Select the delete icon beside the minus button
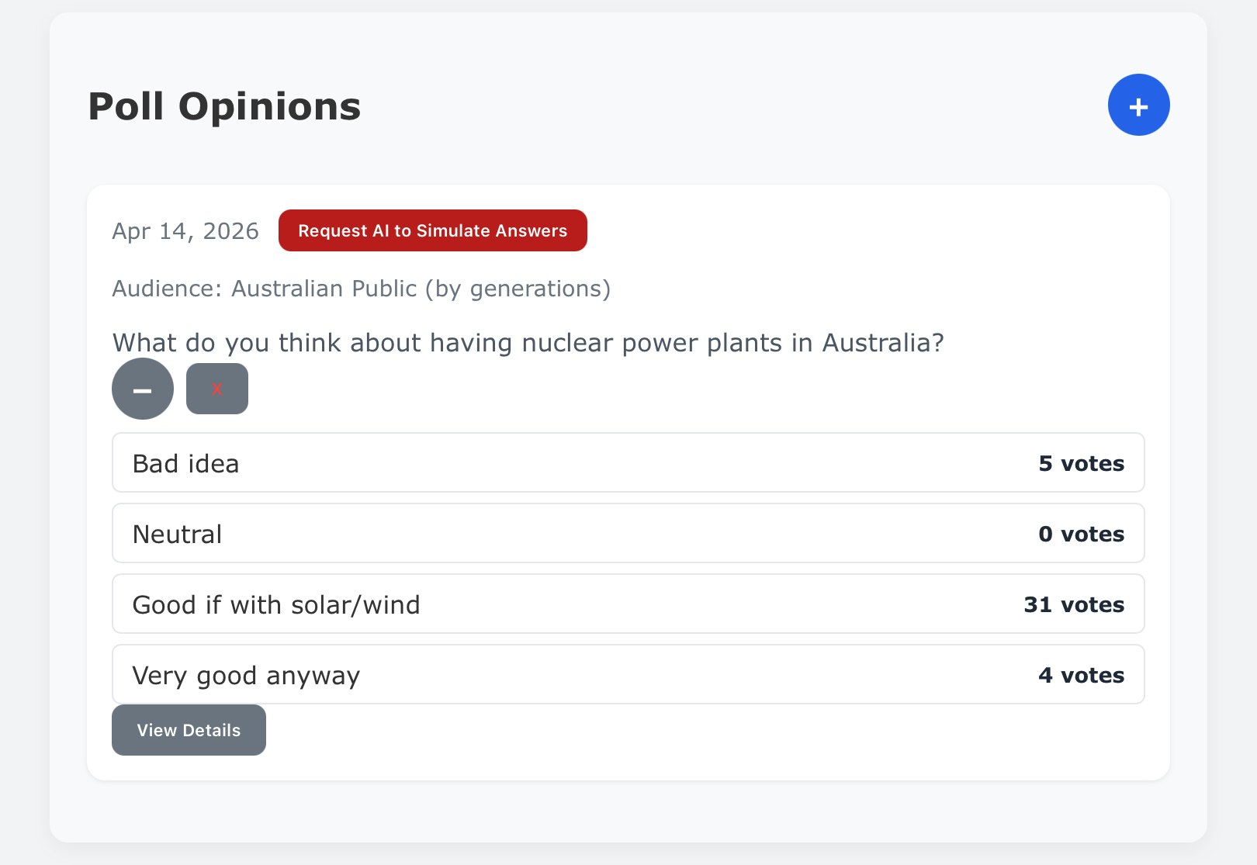This screenshot has height=865, width=1257. click(x=217, y=388)
